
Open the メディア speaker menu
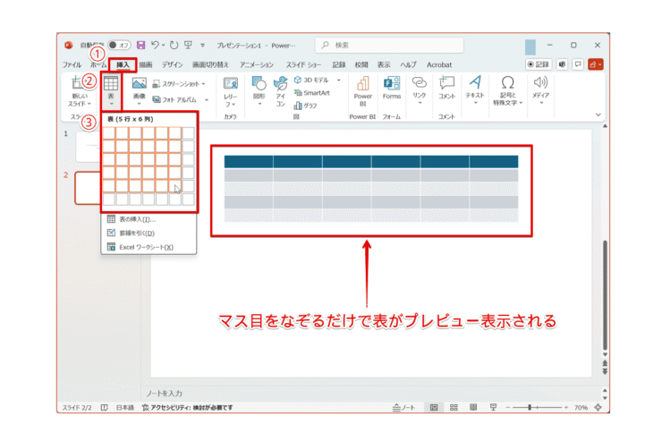click(x=540, y=89)
